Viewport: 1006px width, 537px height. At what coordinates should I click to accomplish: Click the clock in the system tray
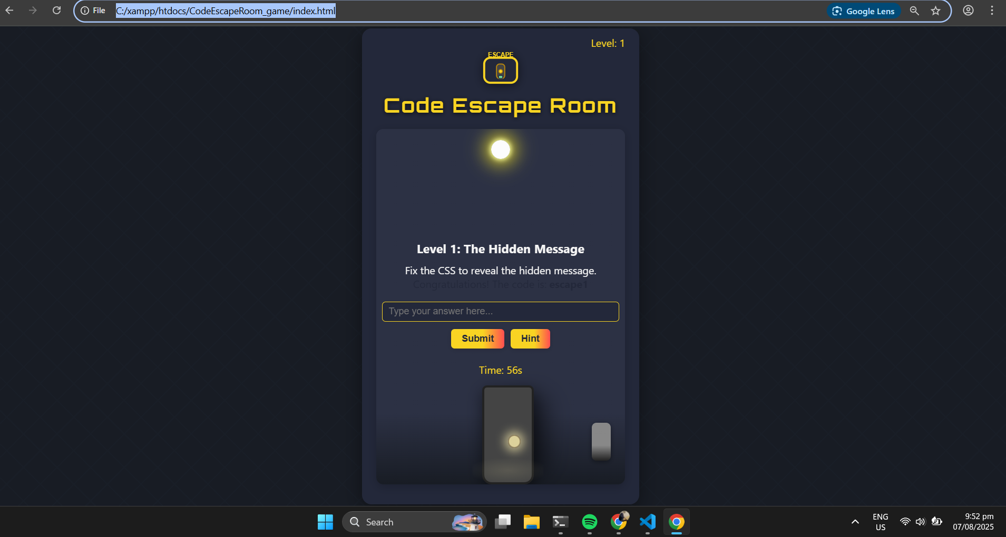point(978,522)
